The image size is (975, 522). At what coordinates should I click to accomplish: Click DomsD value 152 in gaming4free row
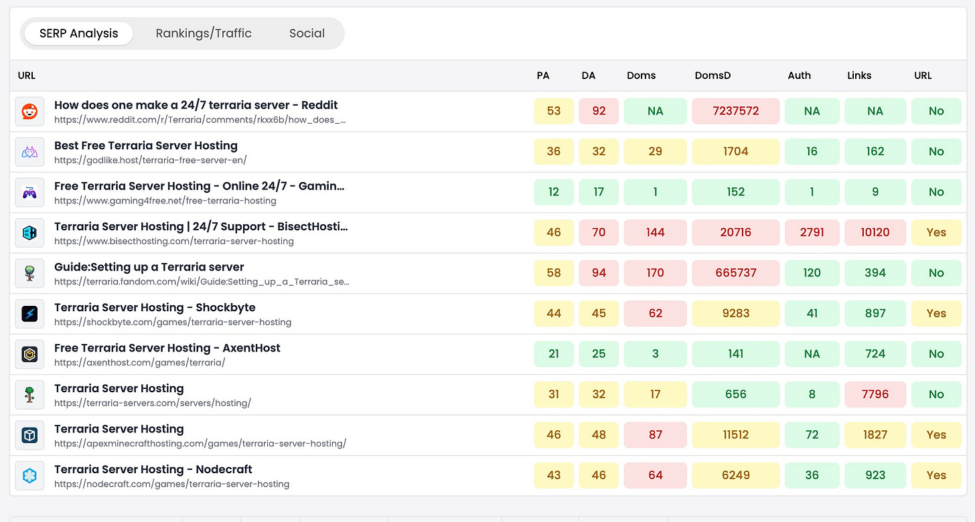(735, 192)
